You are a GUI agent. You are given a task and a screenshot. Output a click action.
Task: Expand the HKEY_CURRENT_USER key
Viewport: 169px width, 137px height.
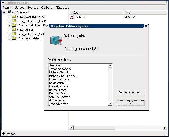click(x=9, y=21)
